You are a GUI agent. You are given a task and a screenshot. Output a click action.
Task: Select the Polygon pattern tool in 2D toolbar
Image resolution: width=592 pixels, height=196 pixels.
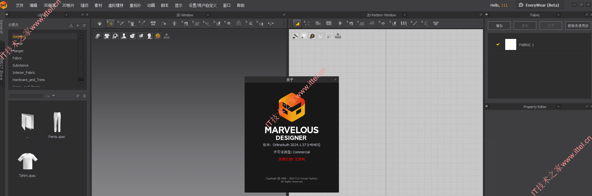point(318,24)
